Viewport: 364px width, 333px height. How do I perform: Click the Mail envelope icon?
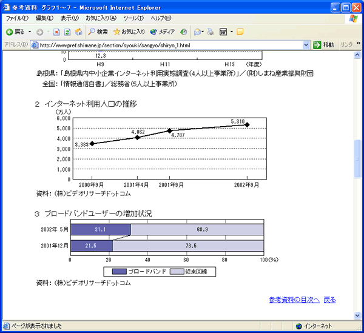[x=197, y=32]
